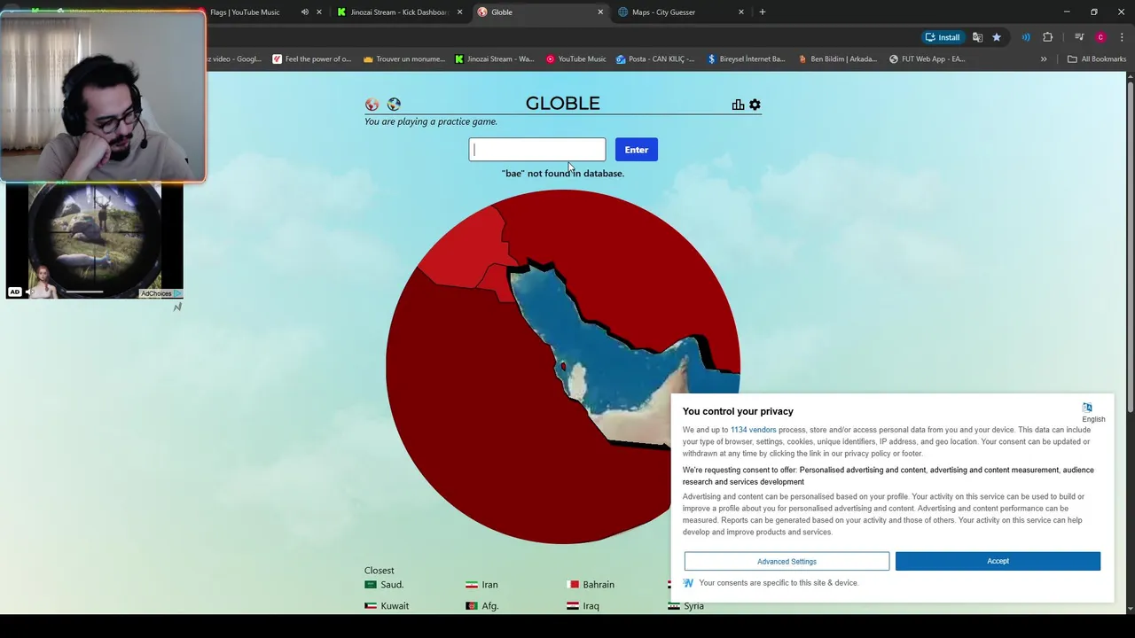
Task: Open the red globe icon in Globle header
Action: pos(372,105)
